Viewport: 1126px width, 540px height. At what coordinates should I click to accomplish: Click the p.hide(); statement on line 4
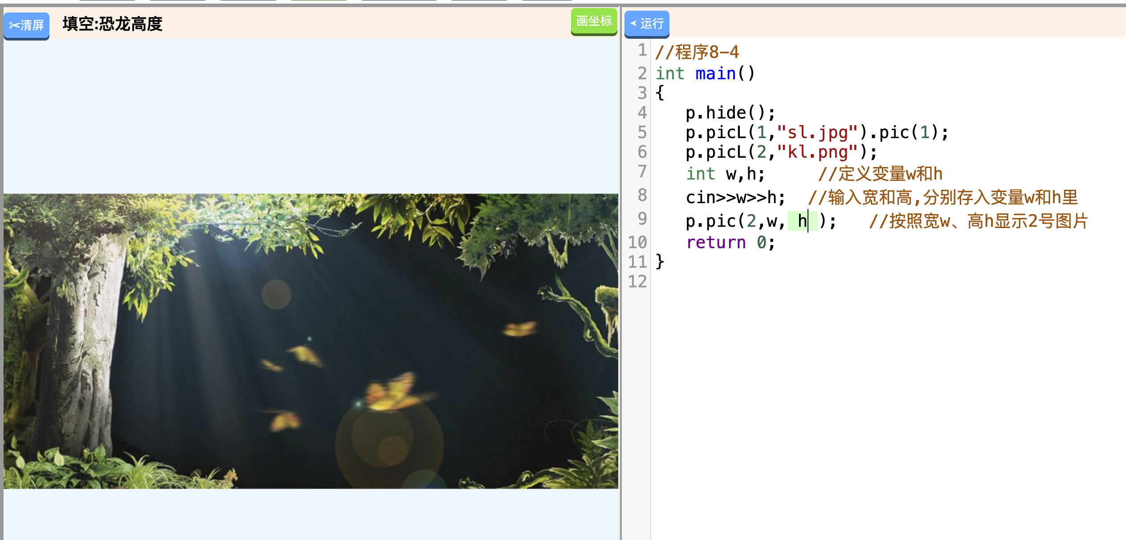tap(730, 113)
